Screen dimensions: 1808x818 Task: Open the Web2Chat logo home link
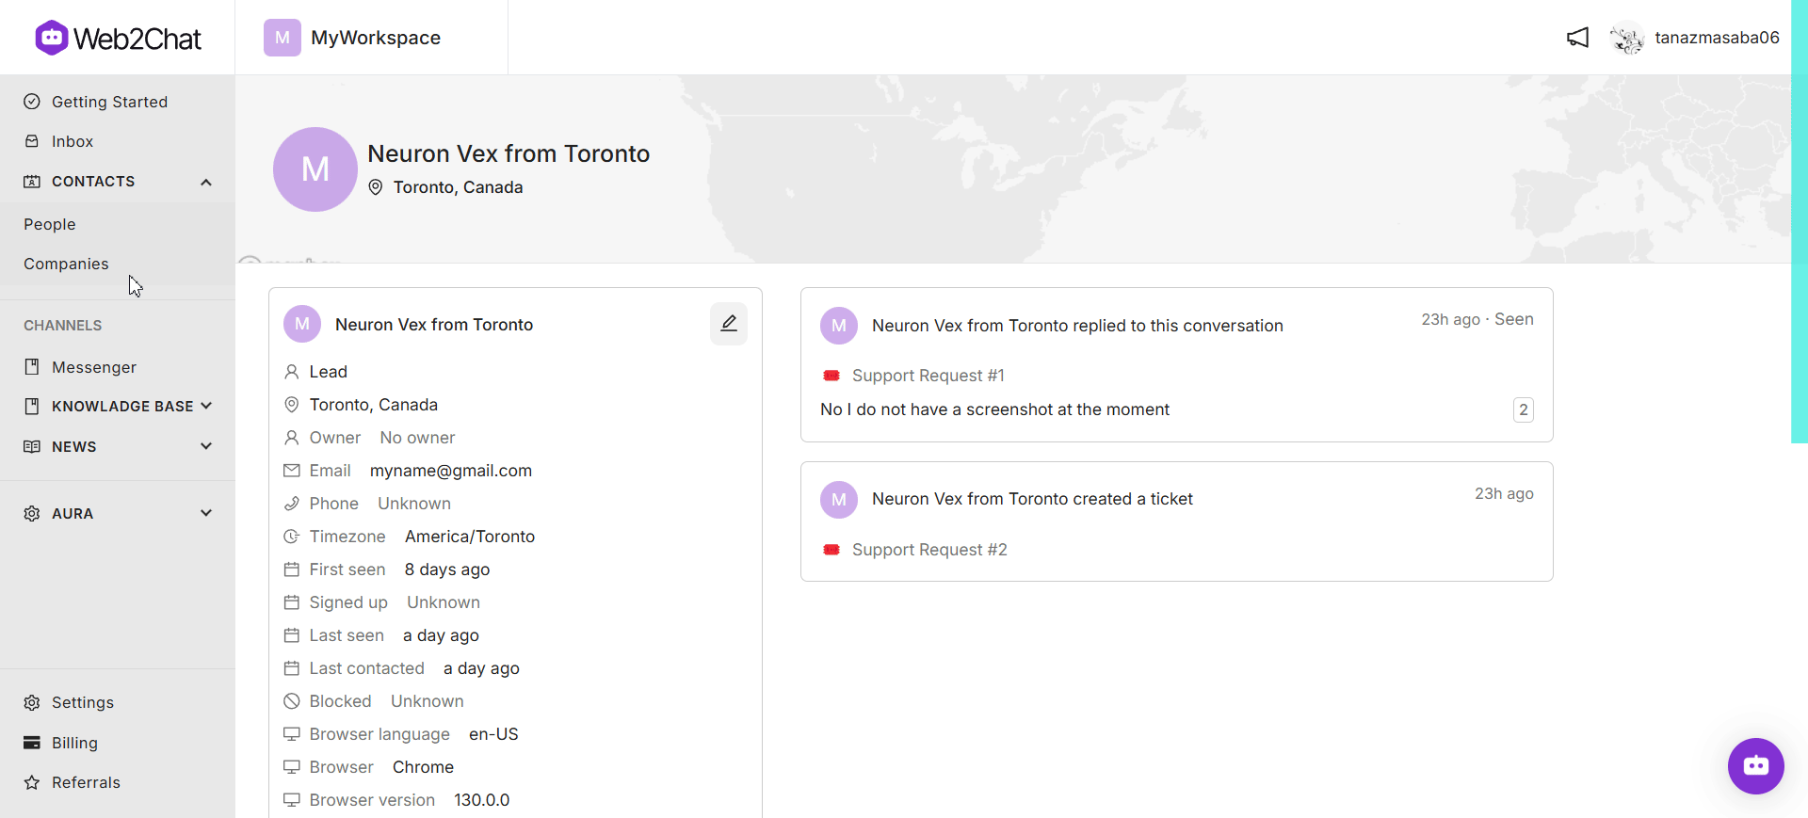118,38
